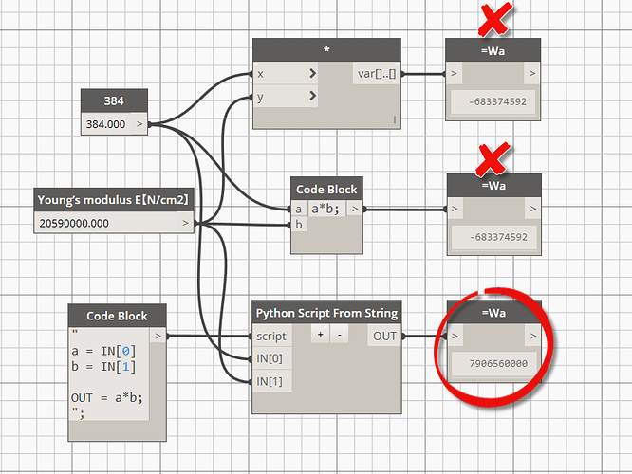Click the output port of the 384 node

139,124
